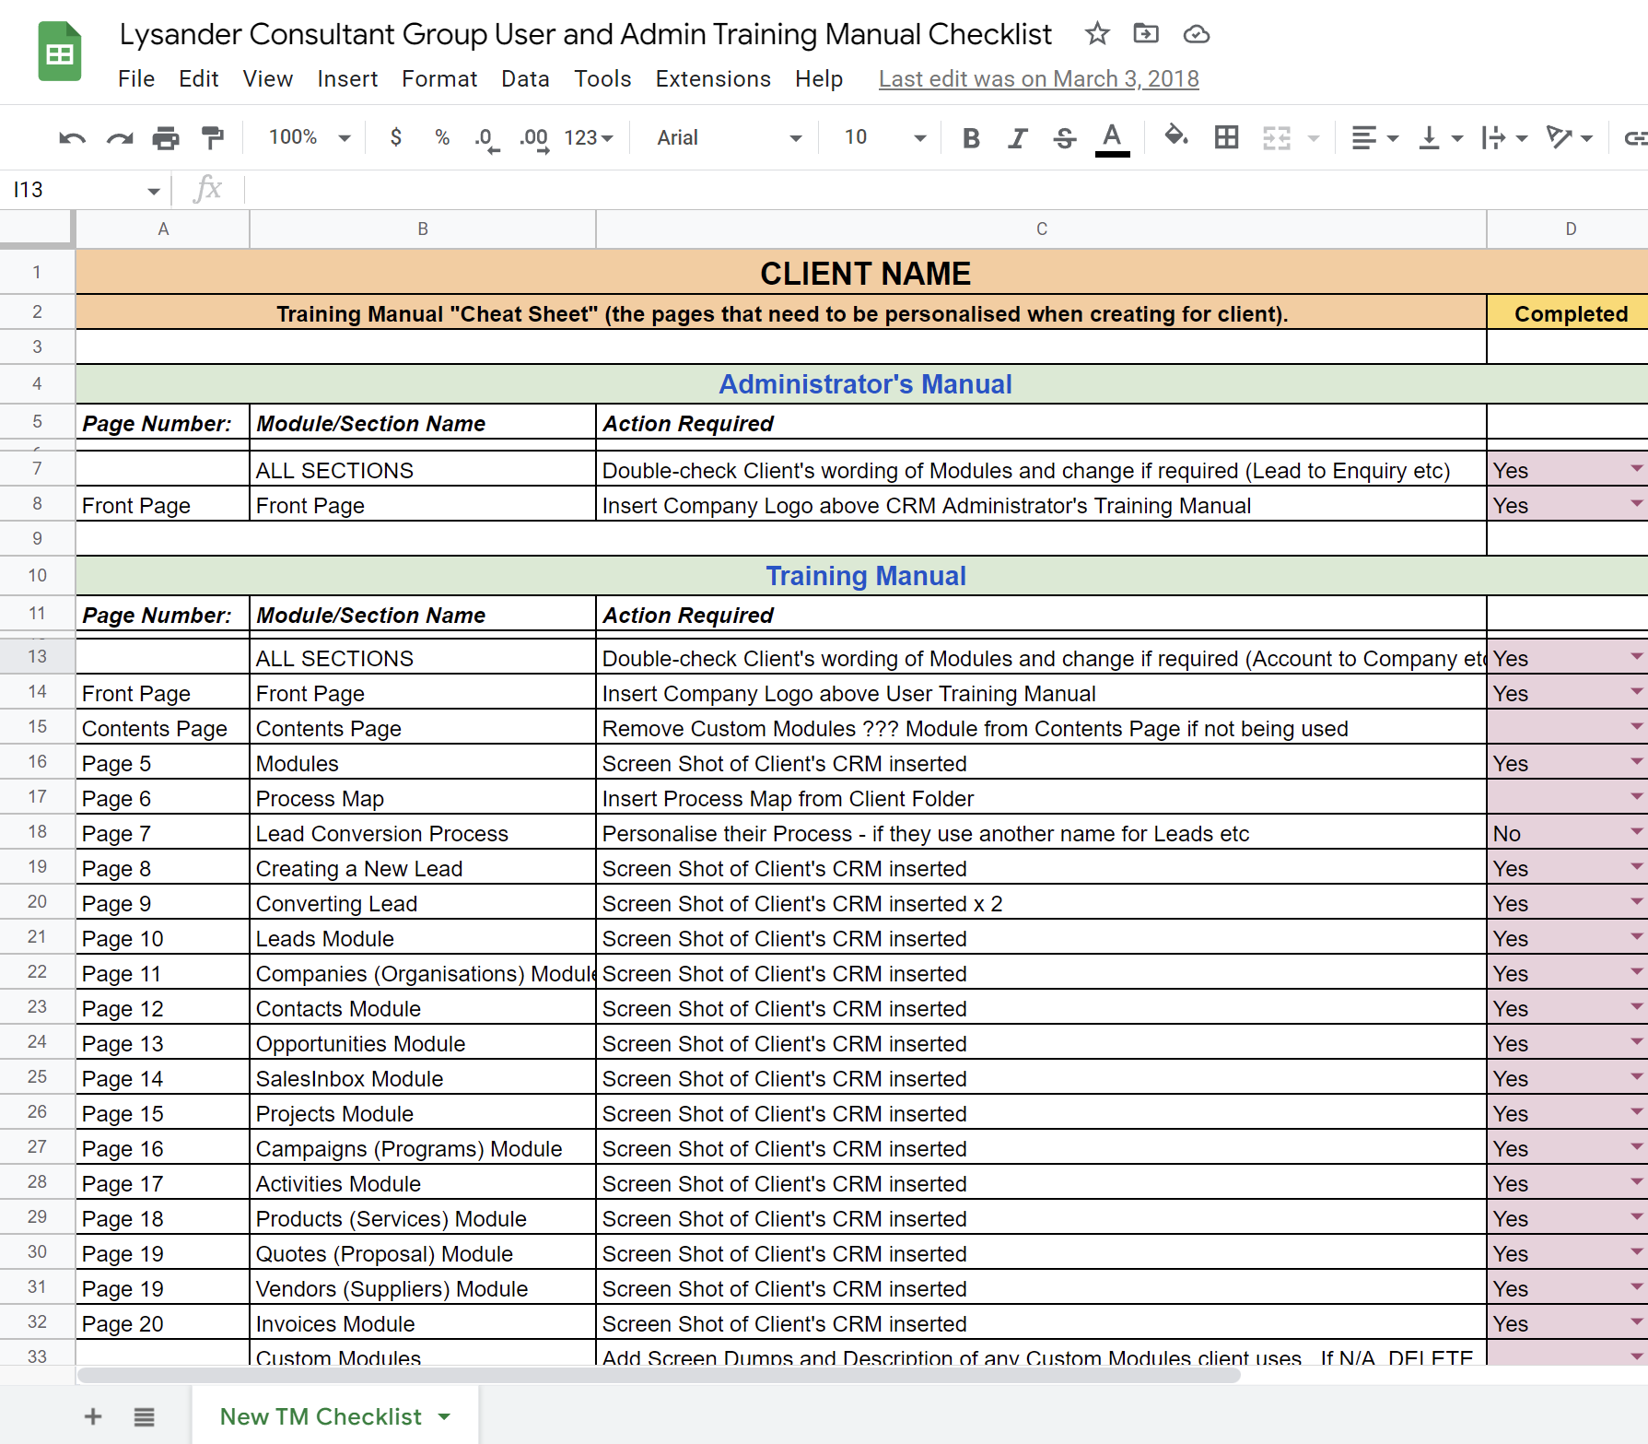Screen dimensions: 1648x1444
Task: Select the Paint format roller icon
Action: tap(213, 138)
